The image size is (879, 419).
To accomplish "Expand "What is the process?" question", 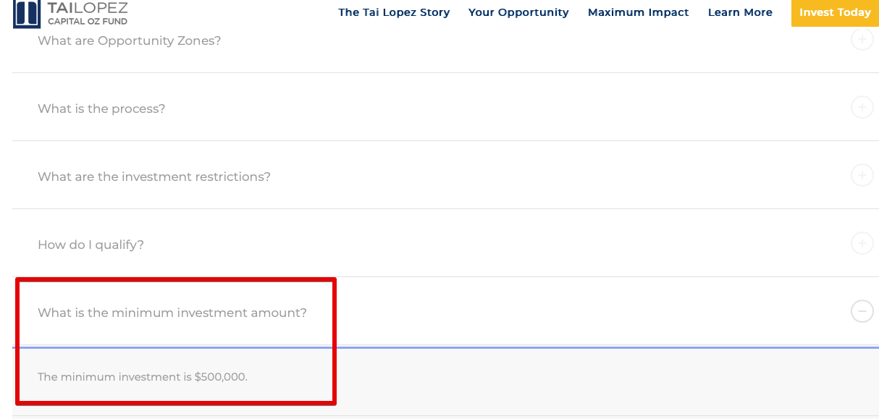I will (445, 107).
